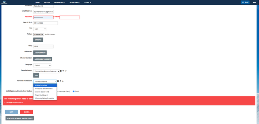The image size is (259, 124).
Task: Click Add under Favorite Events
Action: pos(36,76)
